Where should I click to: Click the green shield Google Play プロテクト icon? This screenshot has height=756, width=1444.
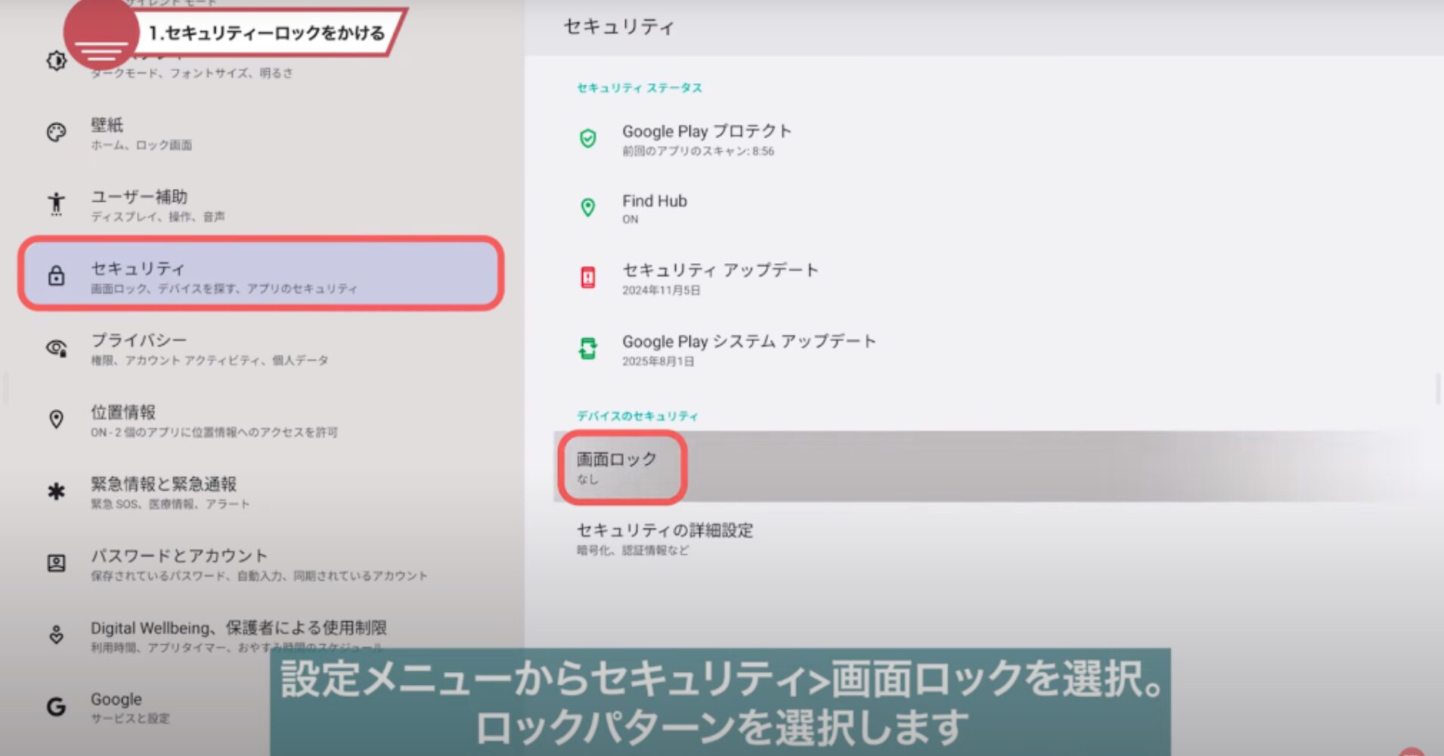click(x=587, y=138)
